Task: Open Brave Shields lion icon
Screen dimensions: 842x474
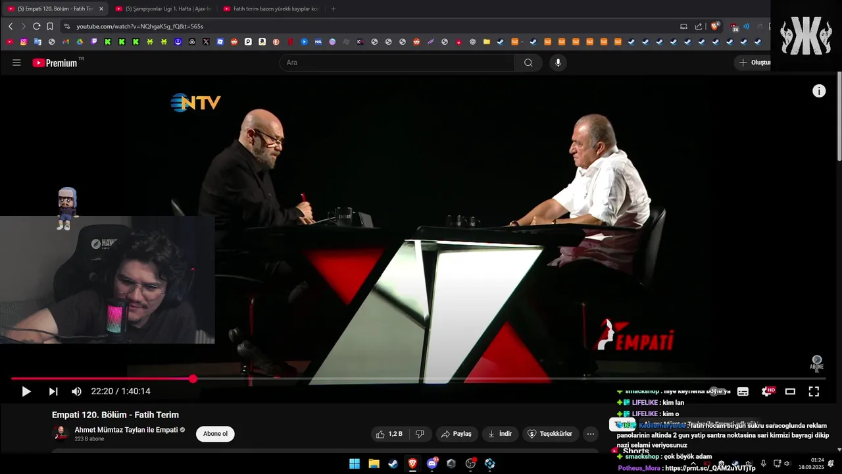Action: [715, 26]
